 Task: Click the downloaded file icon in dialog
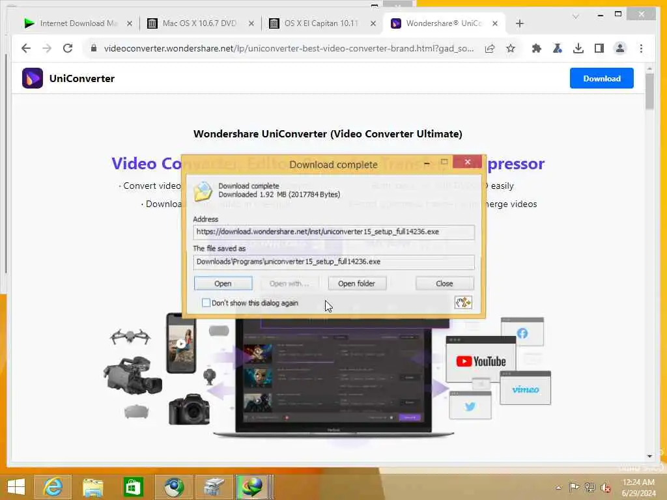tap(203, 191)
